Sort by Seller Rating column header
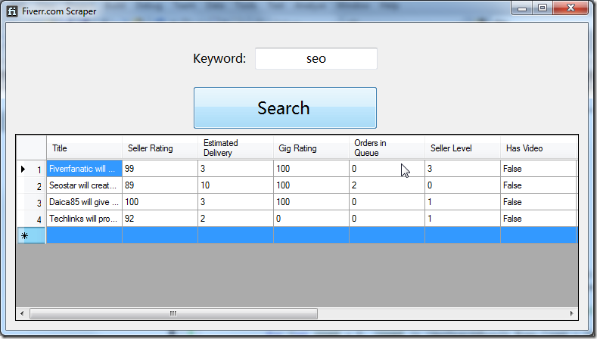The width and height of the screenshot is (597, 339). [160, 148]
